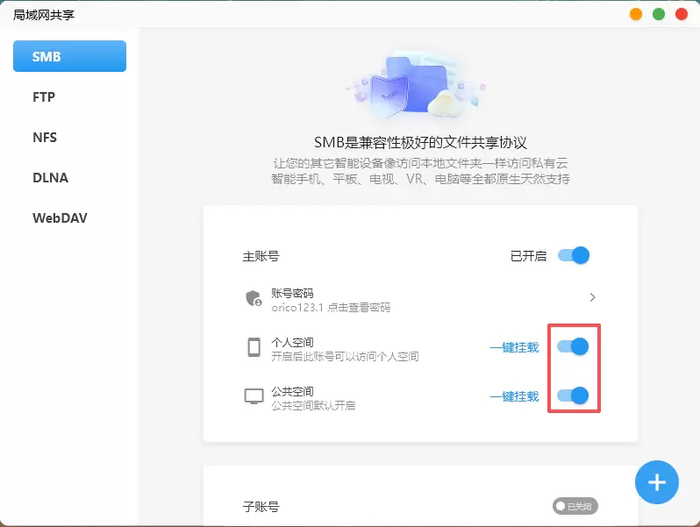Click the public space monitor icon
This screenshot has height=527, width=700.
(254, 396)
